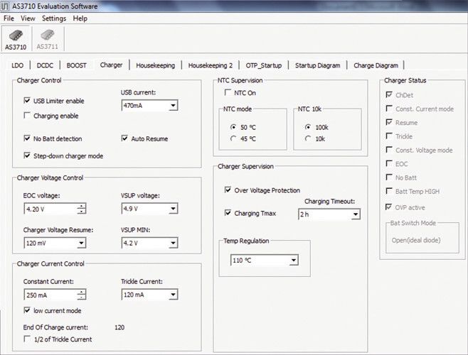Switch to the DCDC tab
468x355 pixels.
click(x=45, y=65)
